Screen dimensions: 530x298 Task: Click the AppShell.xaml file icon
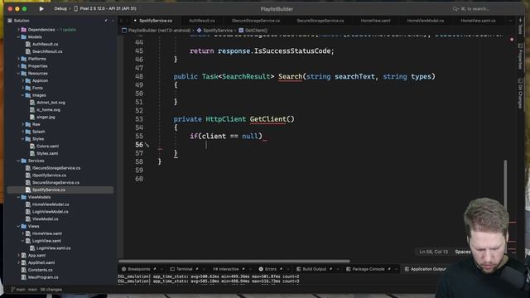[24, 262]
